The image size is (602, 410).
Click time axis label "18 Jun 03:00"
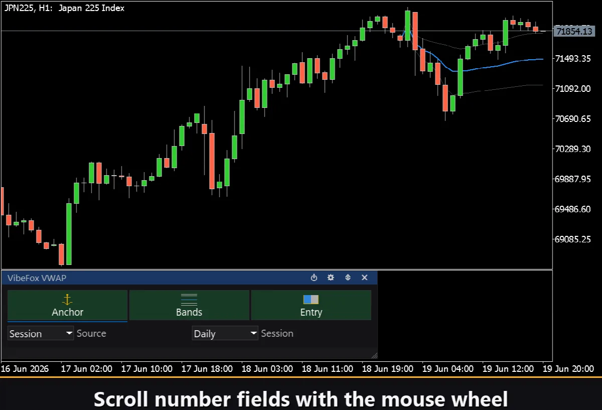[x=267, y=369]
